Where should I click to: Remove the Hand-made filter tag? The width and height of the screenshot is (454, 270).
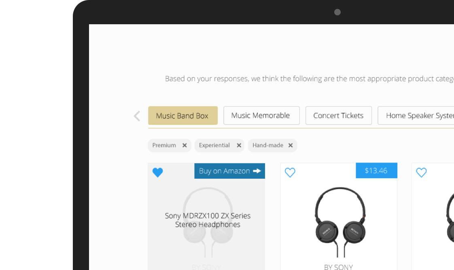click(291, 146)
